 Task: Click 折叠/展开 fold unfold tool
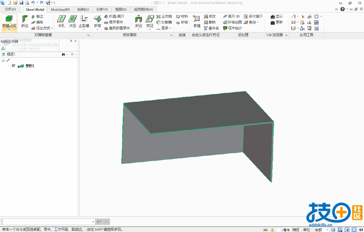pyautogui.click(x=114, y=17)
